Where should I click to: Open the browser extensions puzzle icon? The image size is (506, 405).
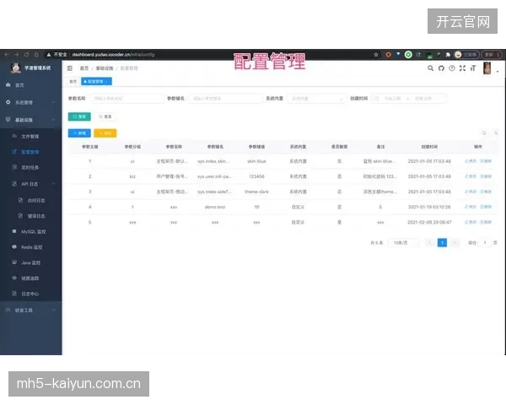(448, 55)
